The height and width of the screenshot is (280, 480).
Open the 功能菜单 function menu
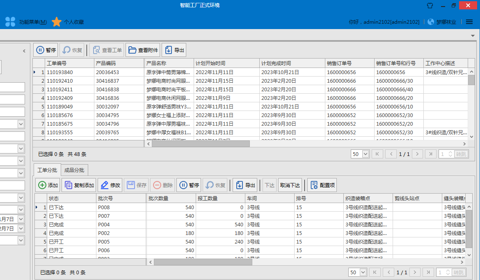27,22
